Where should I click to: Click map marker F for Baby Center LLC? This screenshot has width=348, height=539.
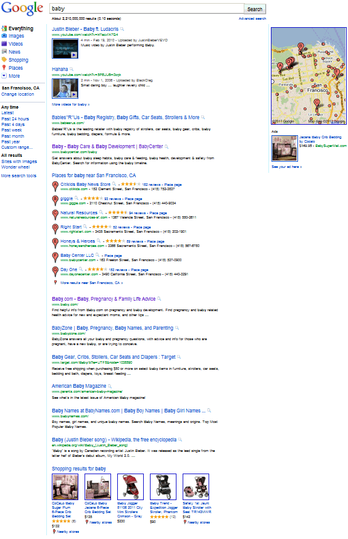(x=55, y=257)
